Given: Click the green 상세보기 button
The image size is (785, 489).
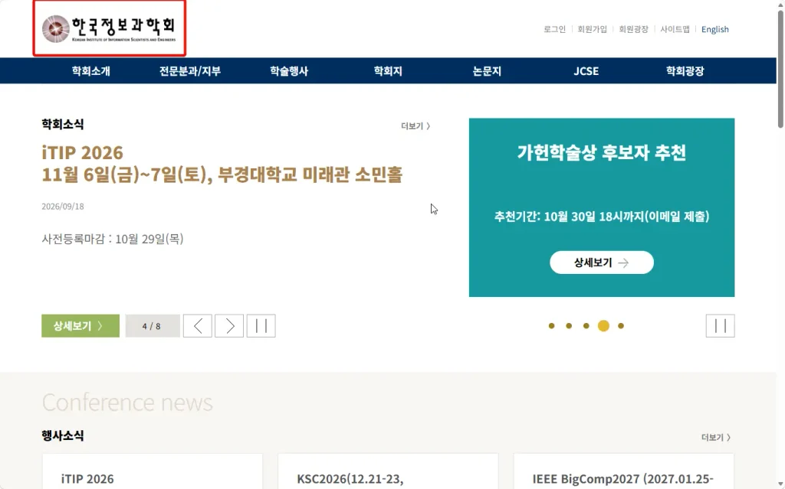Looking at the screenshot, I should tap(80, 326).
